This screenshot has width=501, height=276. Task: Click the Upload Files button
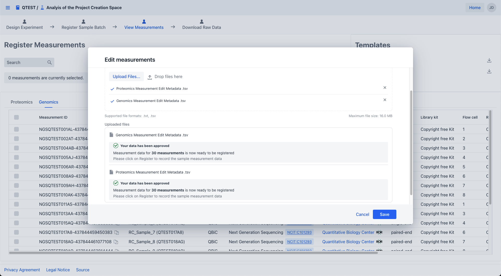pos(126,76)
